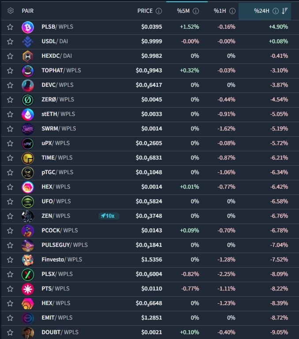Viewport: 299px width, 339px height.
Task: Click the stETH token logo
Action: tap(28, 114)
